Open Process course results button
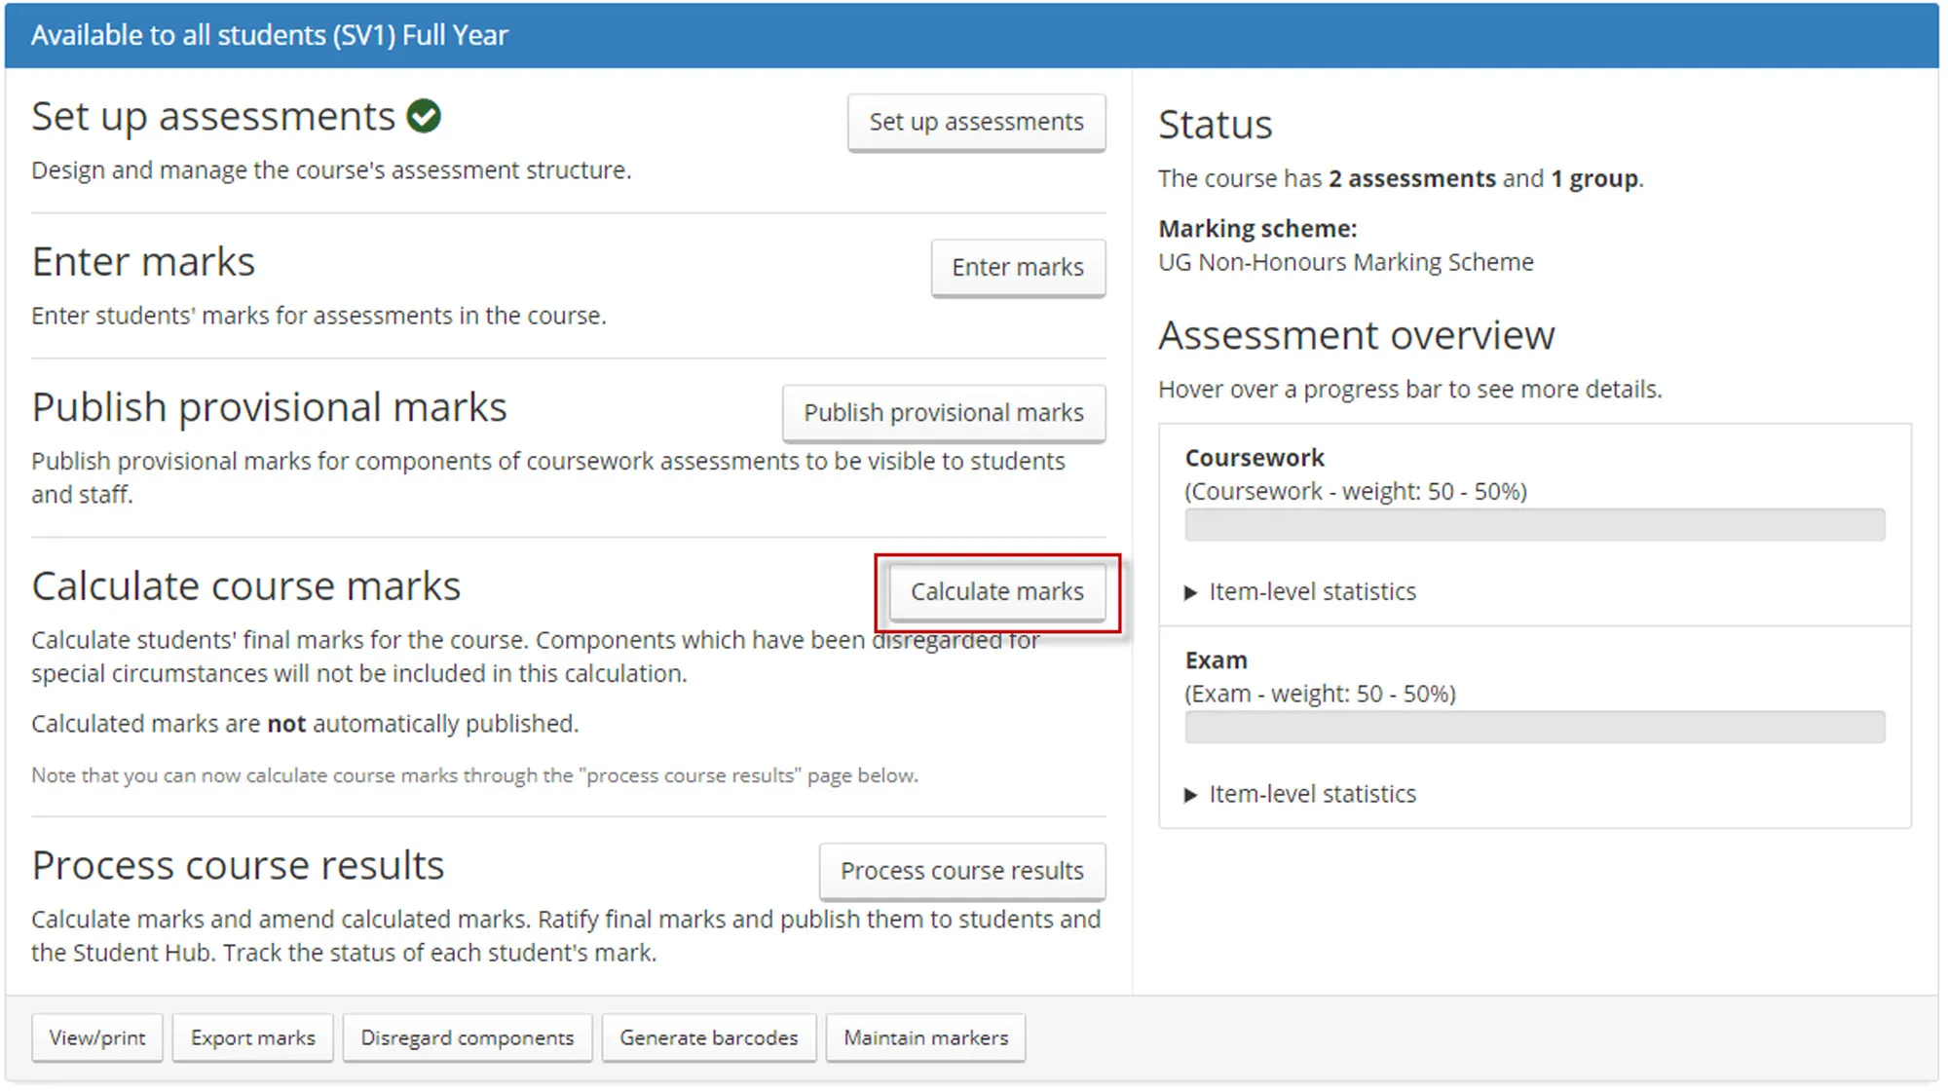 coord(961,871)
